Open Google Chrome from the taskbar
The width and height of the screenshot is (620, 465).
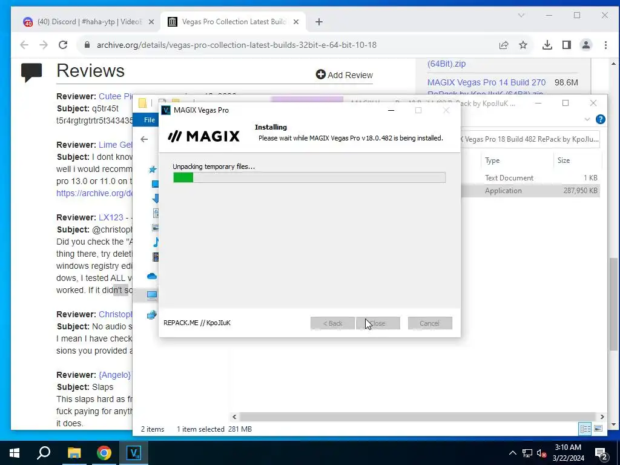click(x=104, y=453)
